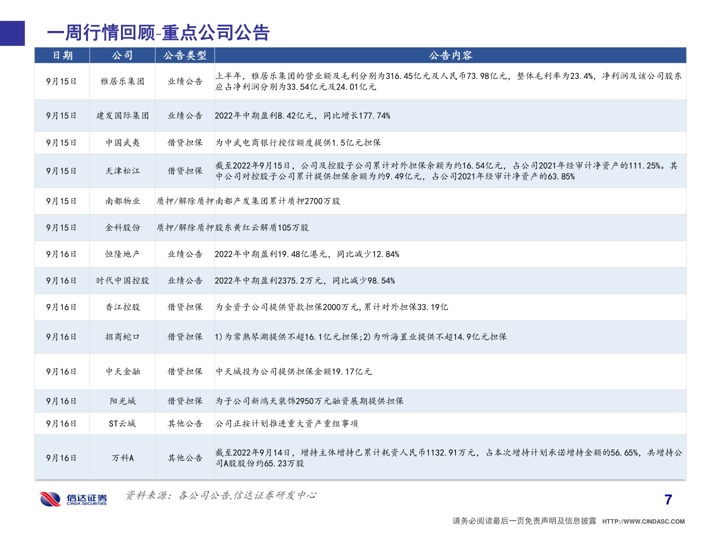Click the 恒隆地产 业绩公告 cell
The image size is (720, 540).
(184, 253)
